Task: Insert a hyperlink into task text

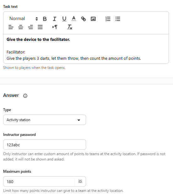Action: click(x=84, y=19)
